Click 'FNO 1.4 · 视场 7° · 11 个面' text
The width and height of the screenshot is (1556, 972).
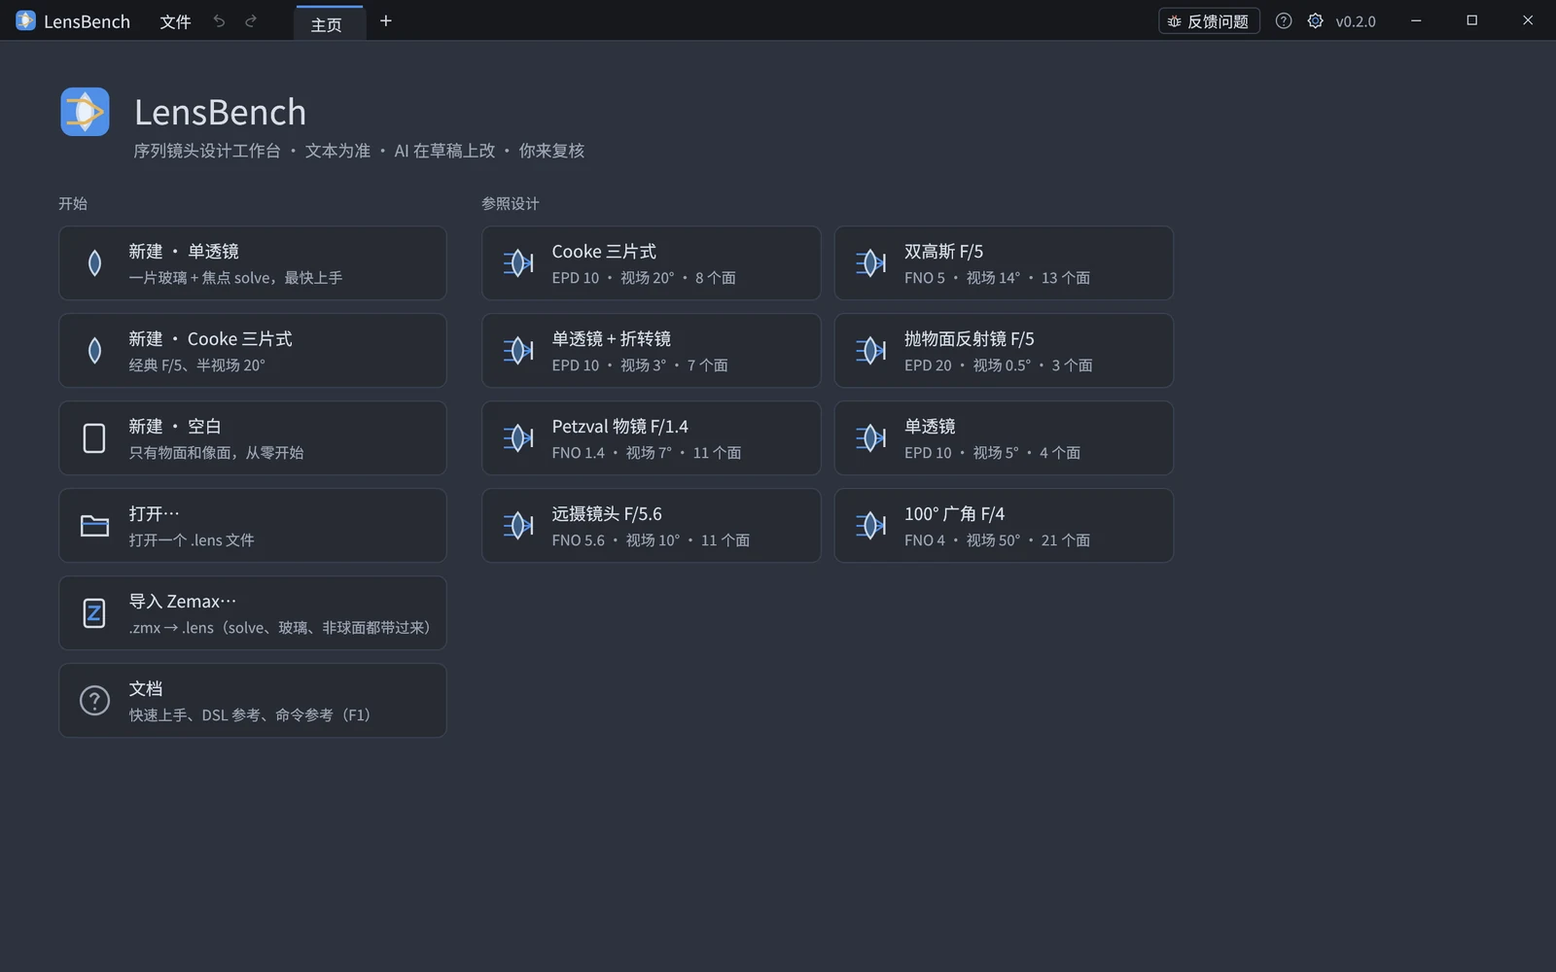click(x=647, y=452)
